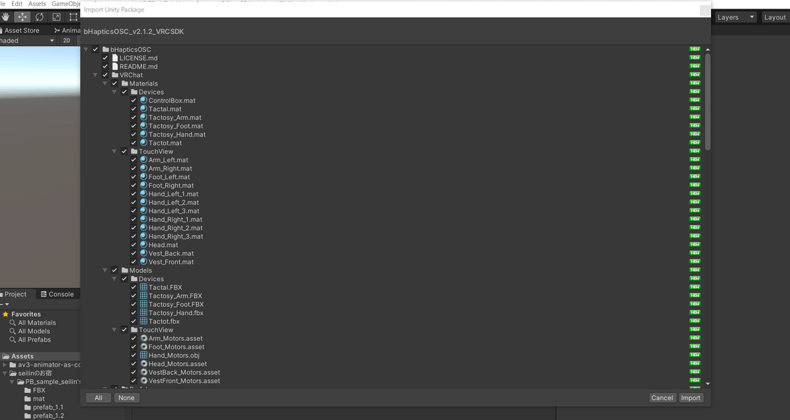Screen dimensions: 790x420
Task: Toggle the Arm_Left.mat checkbox
Action: pyautogui.click(x=134, y=160)
